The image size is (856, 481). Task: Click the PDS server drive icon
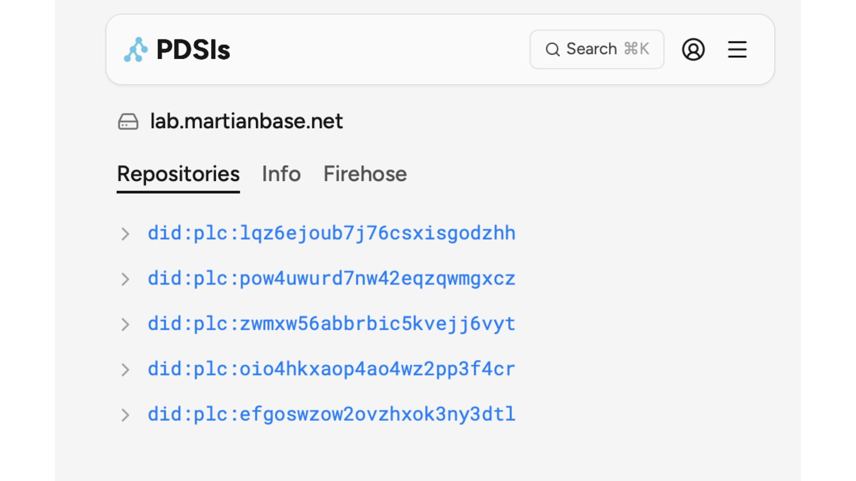128,122
